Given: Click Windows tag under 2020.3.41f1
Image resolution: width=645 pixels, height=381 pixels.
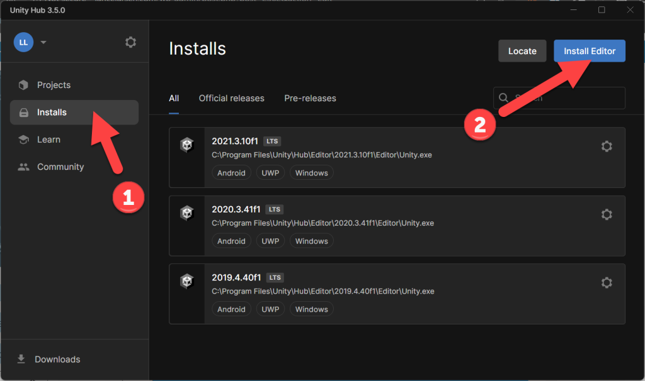Looking at the screenshot, I should pos(311,241).
